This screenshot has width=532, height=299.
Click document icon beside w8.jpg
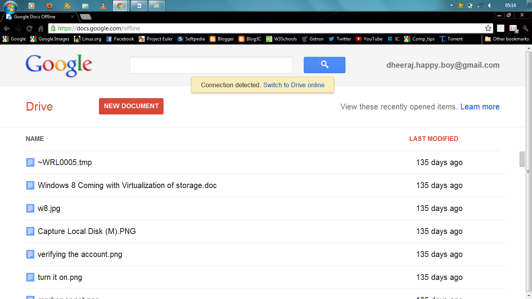pos(30,208)
